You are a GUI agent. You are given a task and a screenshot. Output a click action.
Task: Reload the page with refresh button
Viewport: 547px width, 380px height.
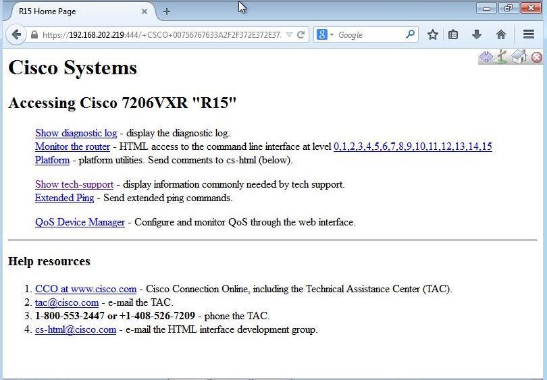(x=301, y=34)
